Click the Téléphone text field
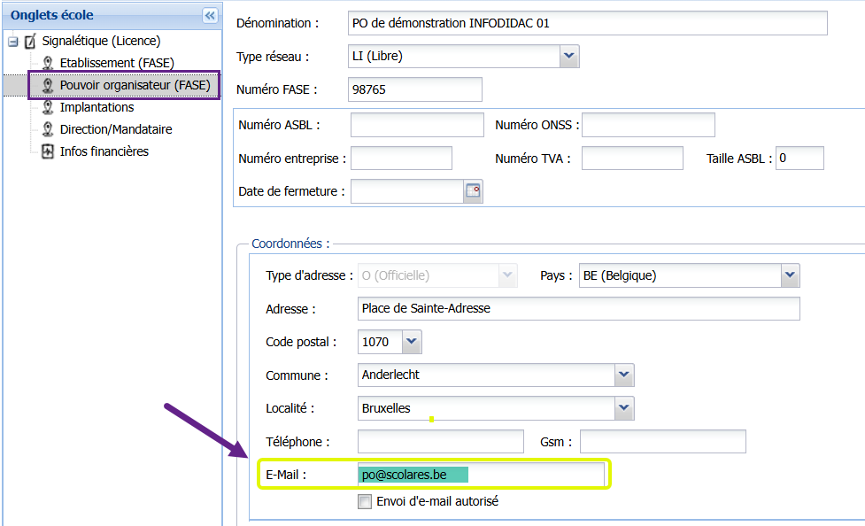Screen dimensions: 865x526 (x=440, y=441)
